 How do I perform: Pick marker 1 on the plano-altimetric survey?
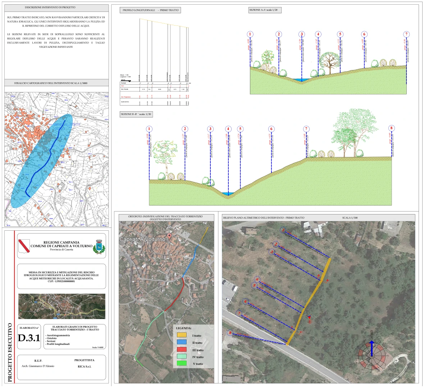click(x=283, y=230)
